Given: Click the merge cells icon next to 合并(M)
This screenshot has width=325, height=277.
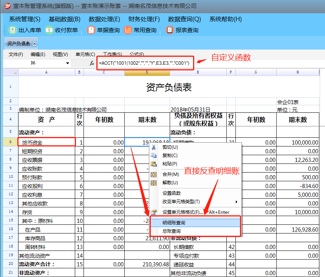Looking at the screenshot, I should 153,174.
